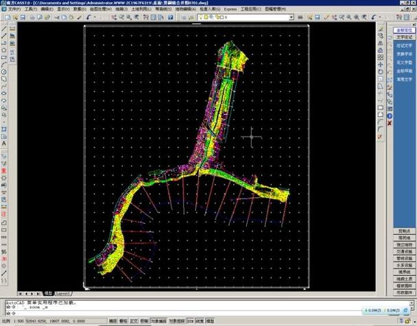Click the red X icon in the right toolbar

(390, 123)
